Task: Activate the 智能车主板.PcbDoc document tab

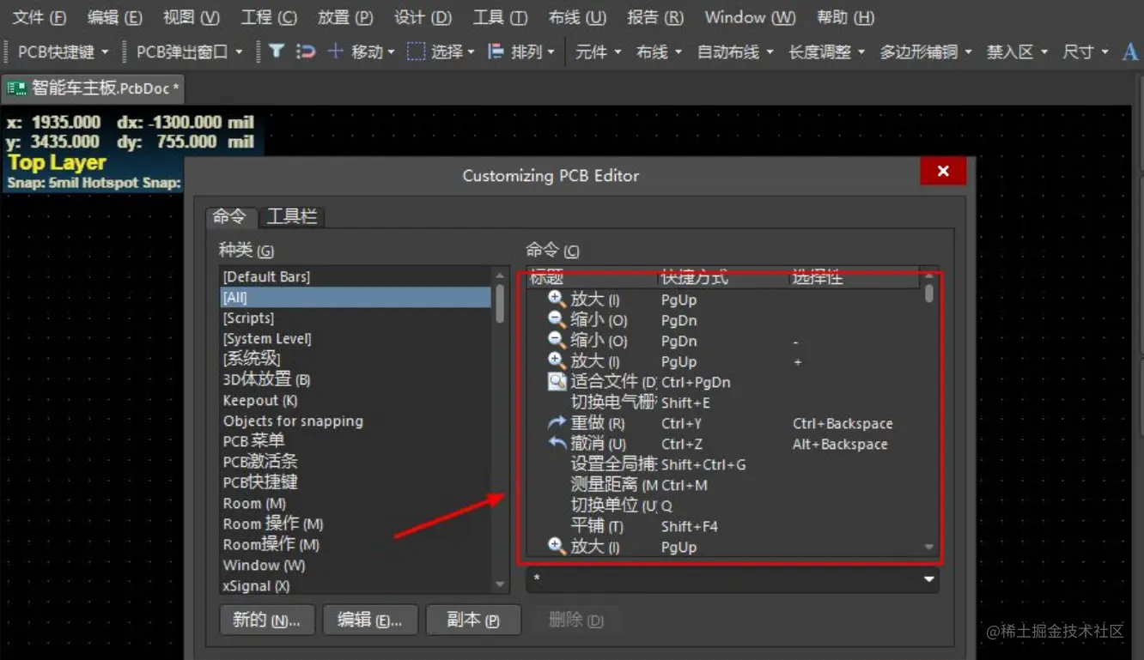Action: [94, 88]
